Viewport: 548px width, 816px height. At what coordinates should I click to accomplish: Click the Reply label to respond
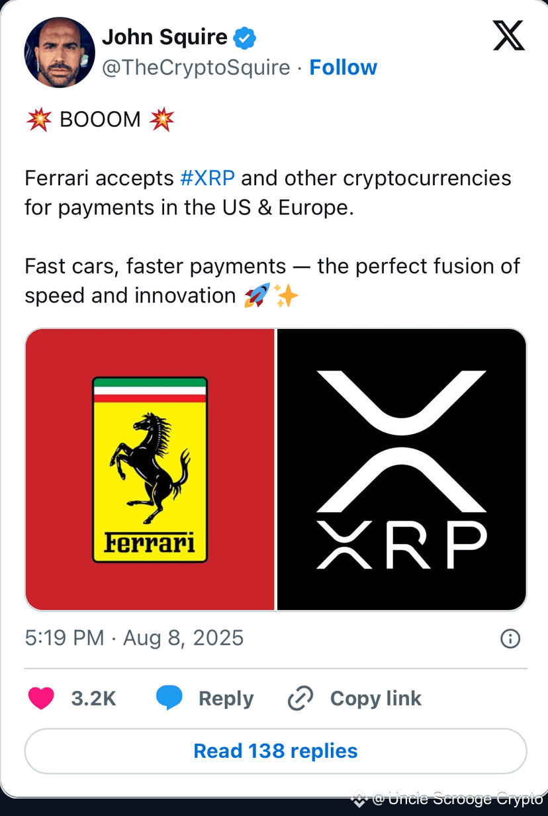point(226,698)
